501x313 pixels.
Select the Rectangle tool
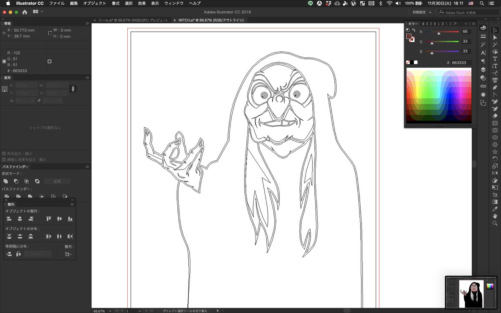495,123
